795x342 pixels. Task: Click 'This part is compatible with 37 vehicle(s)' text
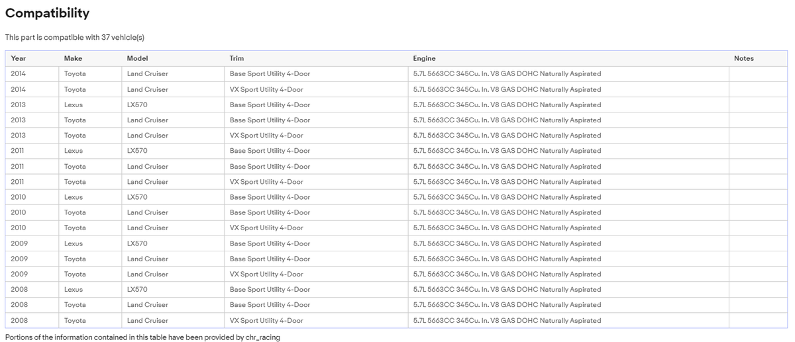[x=75, y=37]
